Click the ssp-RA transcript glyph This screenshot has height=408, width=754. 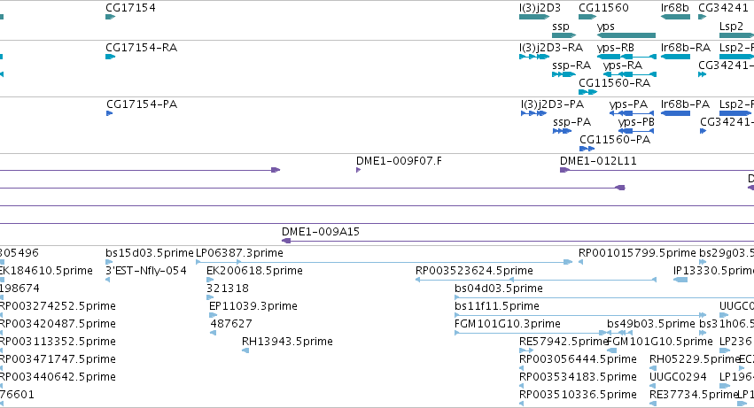564,74
